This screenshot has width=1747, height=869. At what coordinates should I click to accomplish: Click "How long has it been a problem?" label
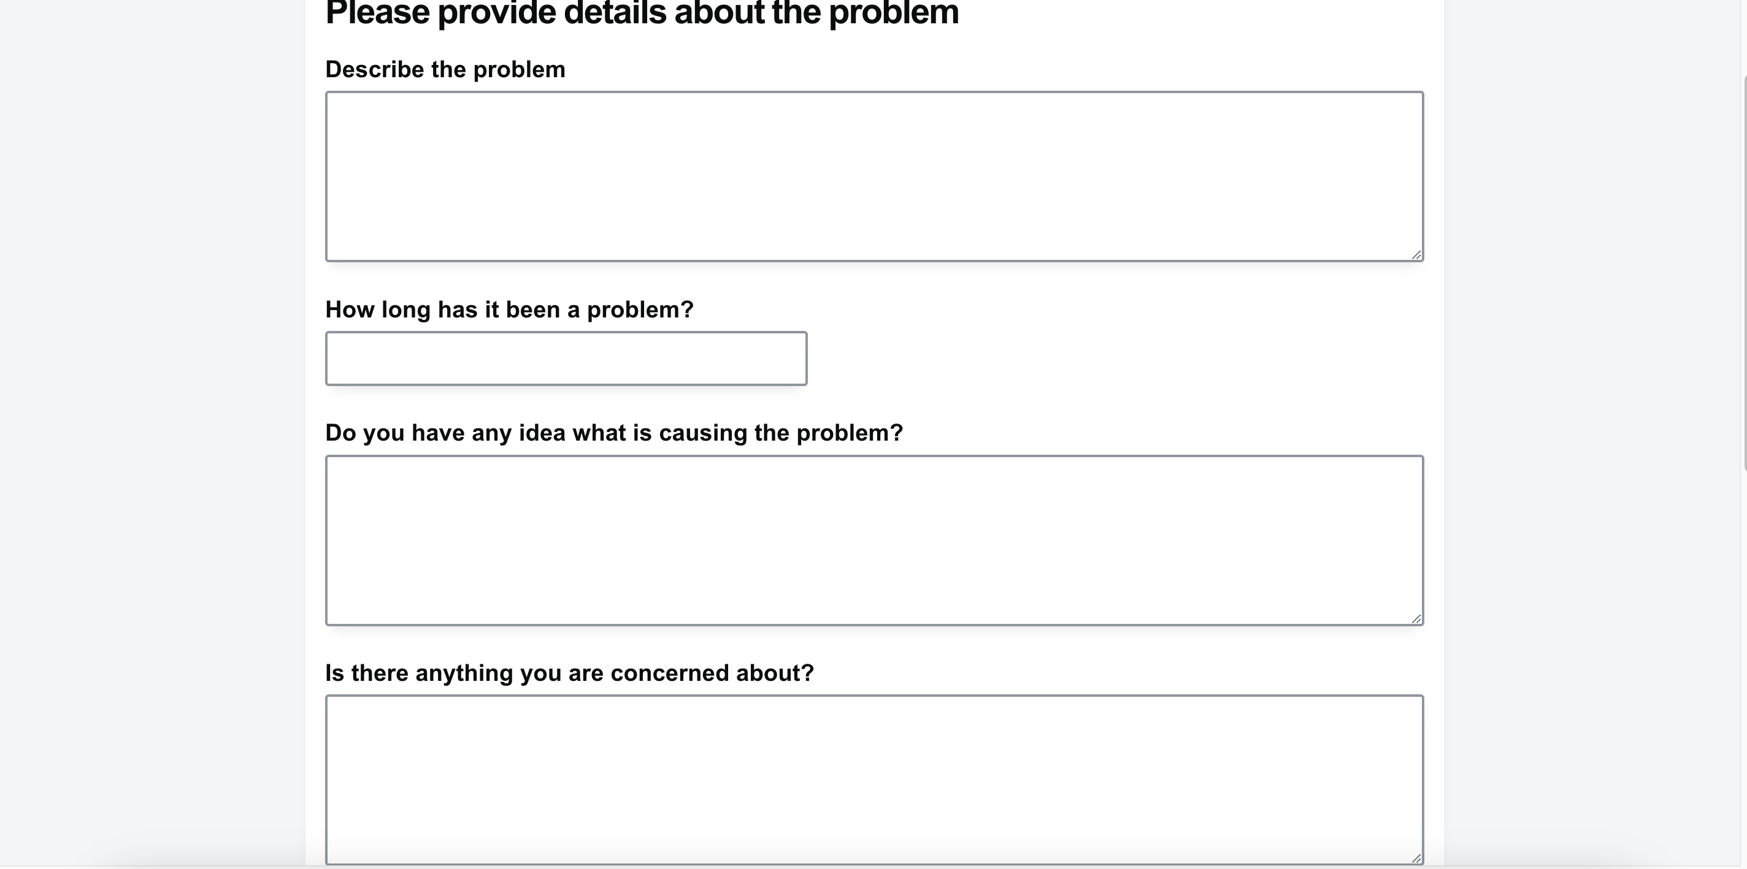(509, 309)
